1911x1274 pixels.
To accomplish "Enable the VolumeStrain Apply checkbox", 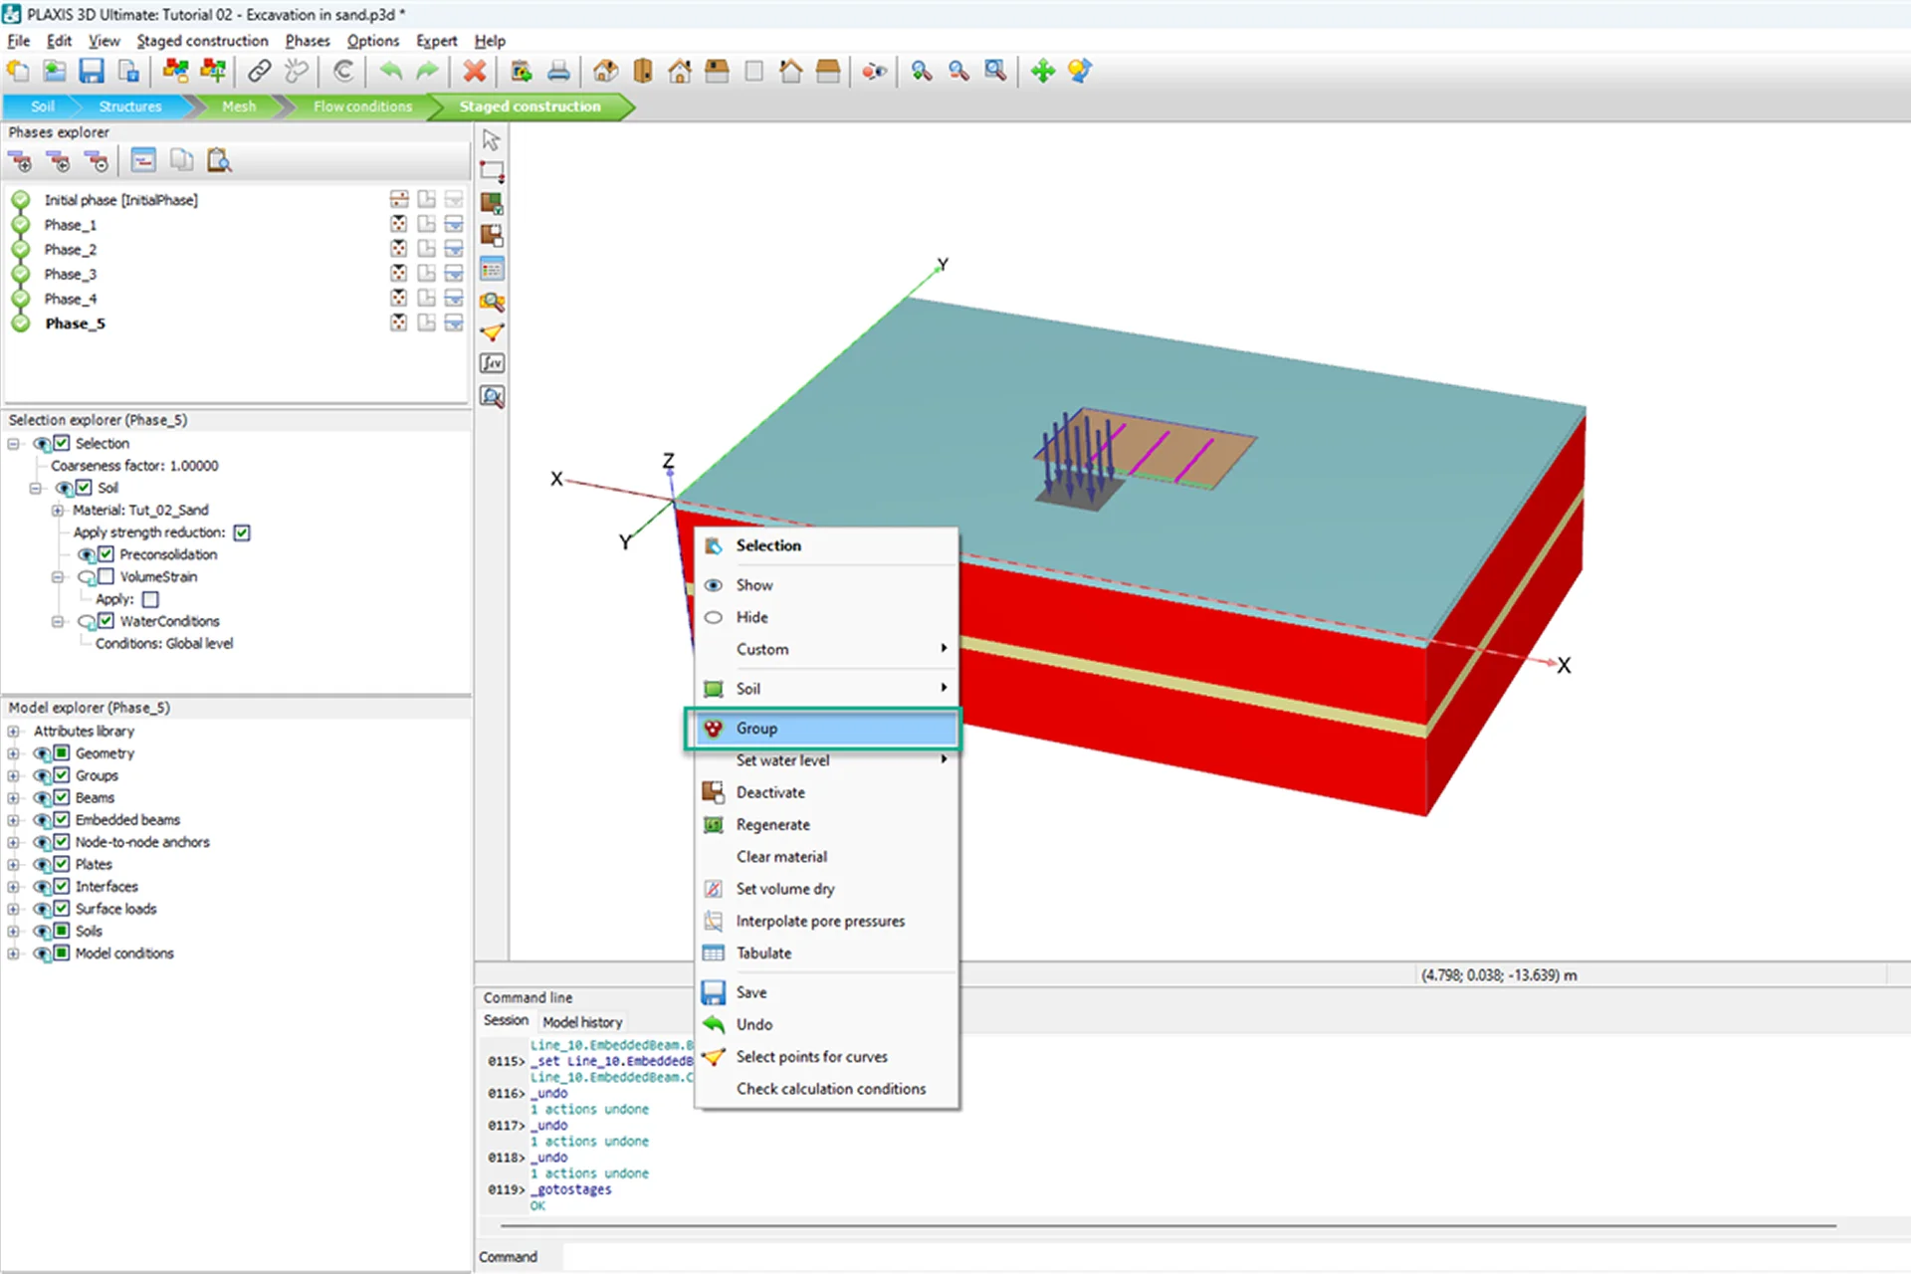I will [150, 599].
